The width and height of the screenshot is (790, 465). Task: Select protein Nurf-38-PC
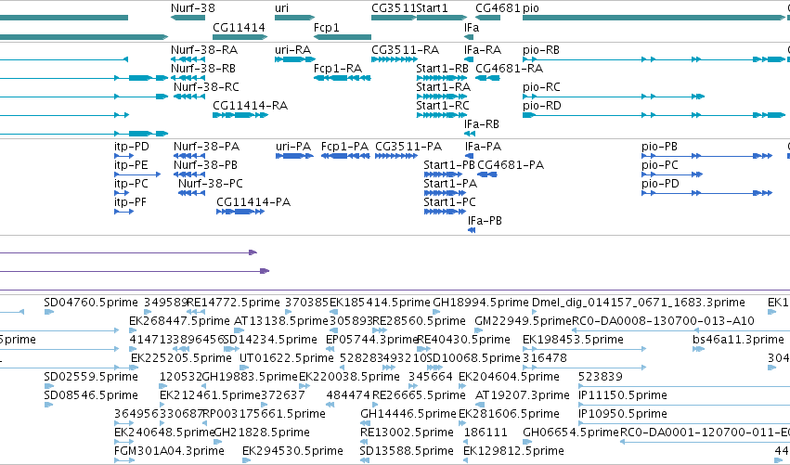coord(211,184)
